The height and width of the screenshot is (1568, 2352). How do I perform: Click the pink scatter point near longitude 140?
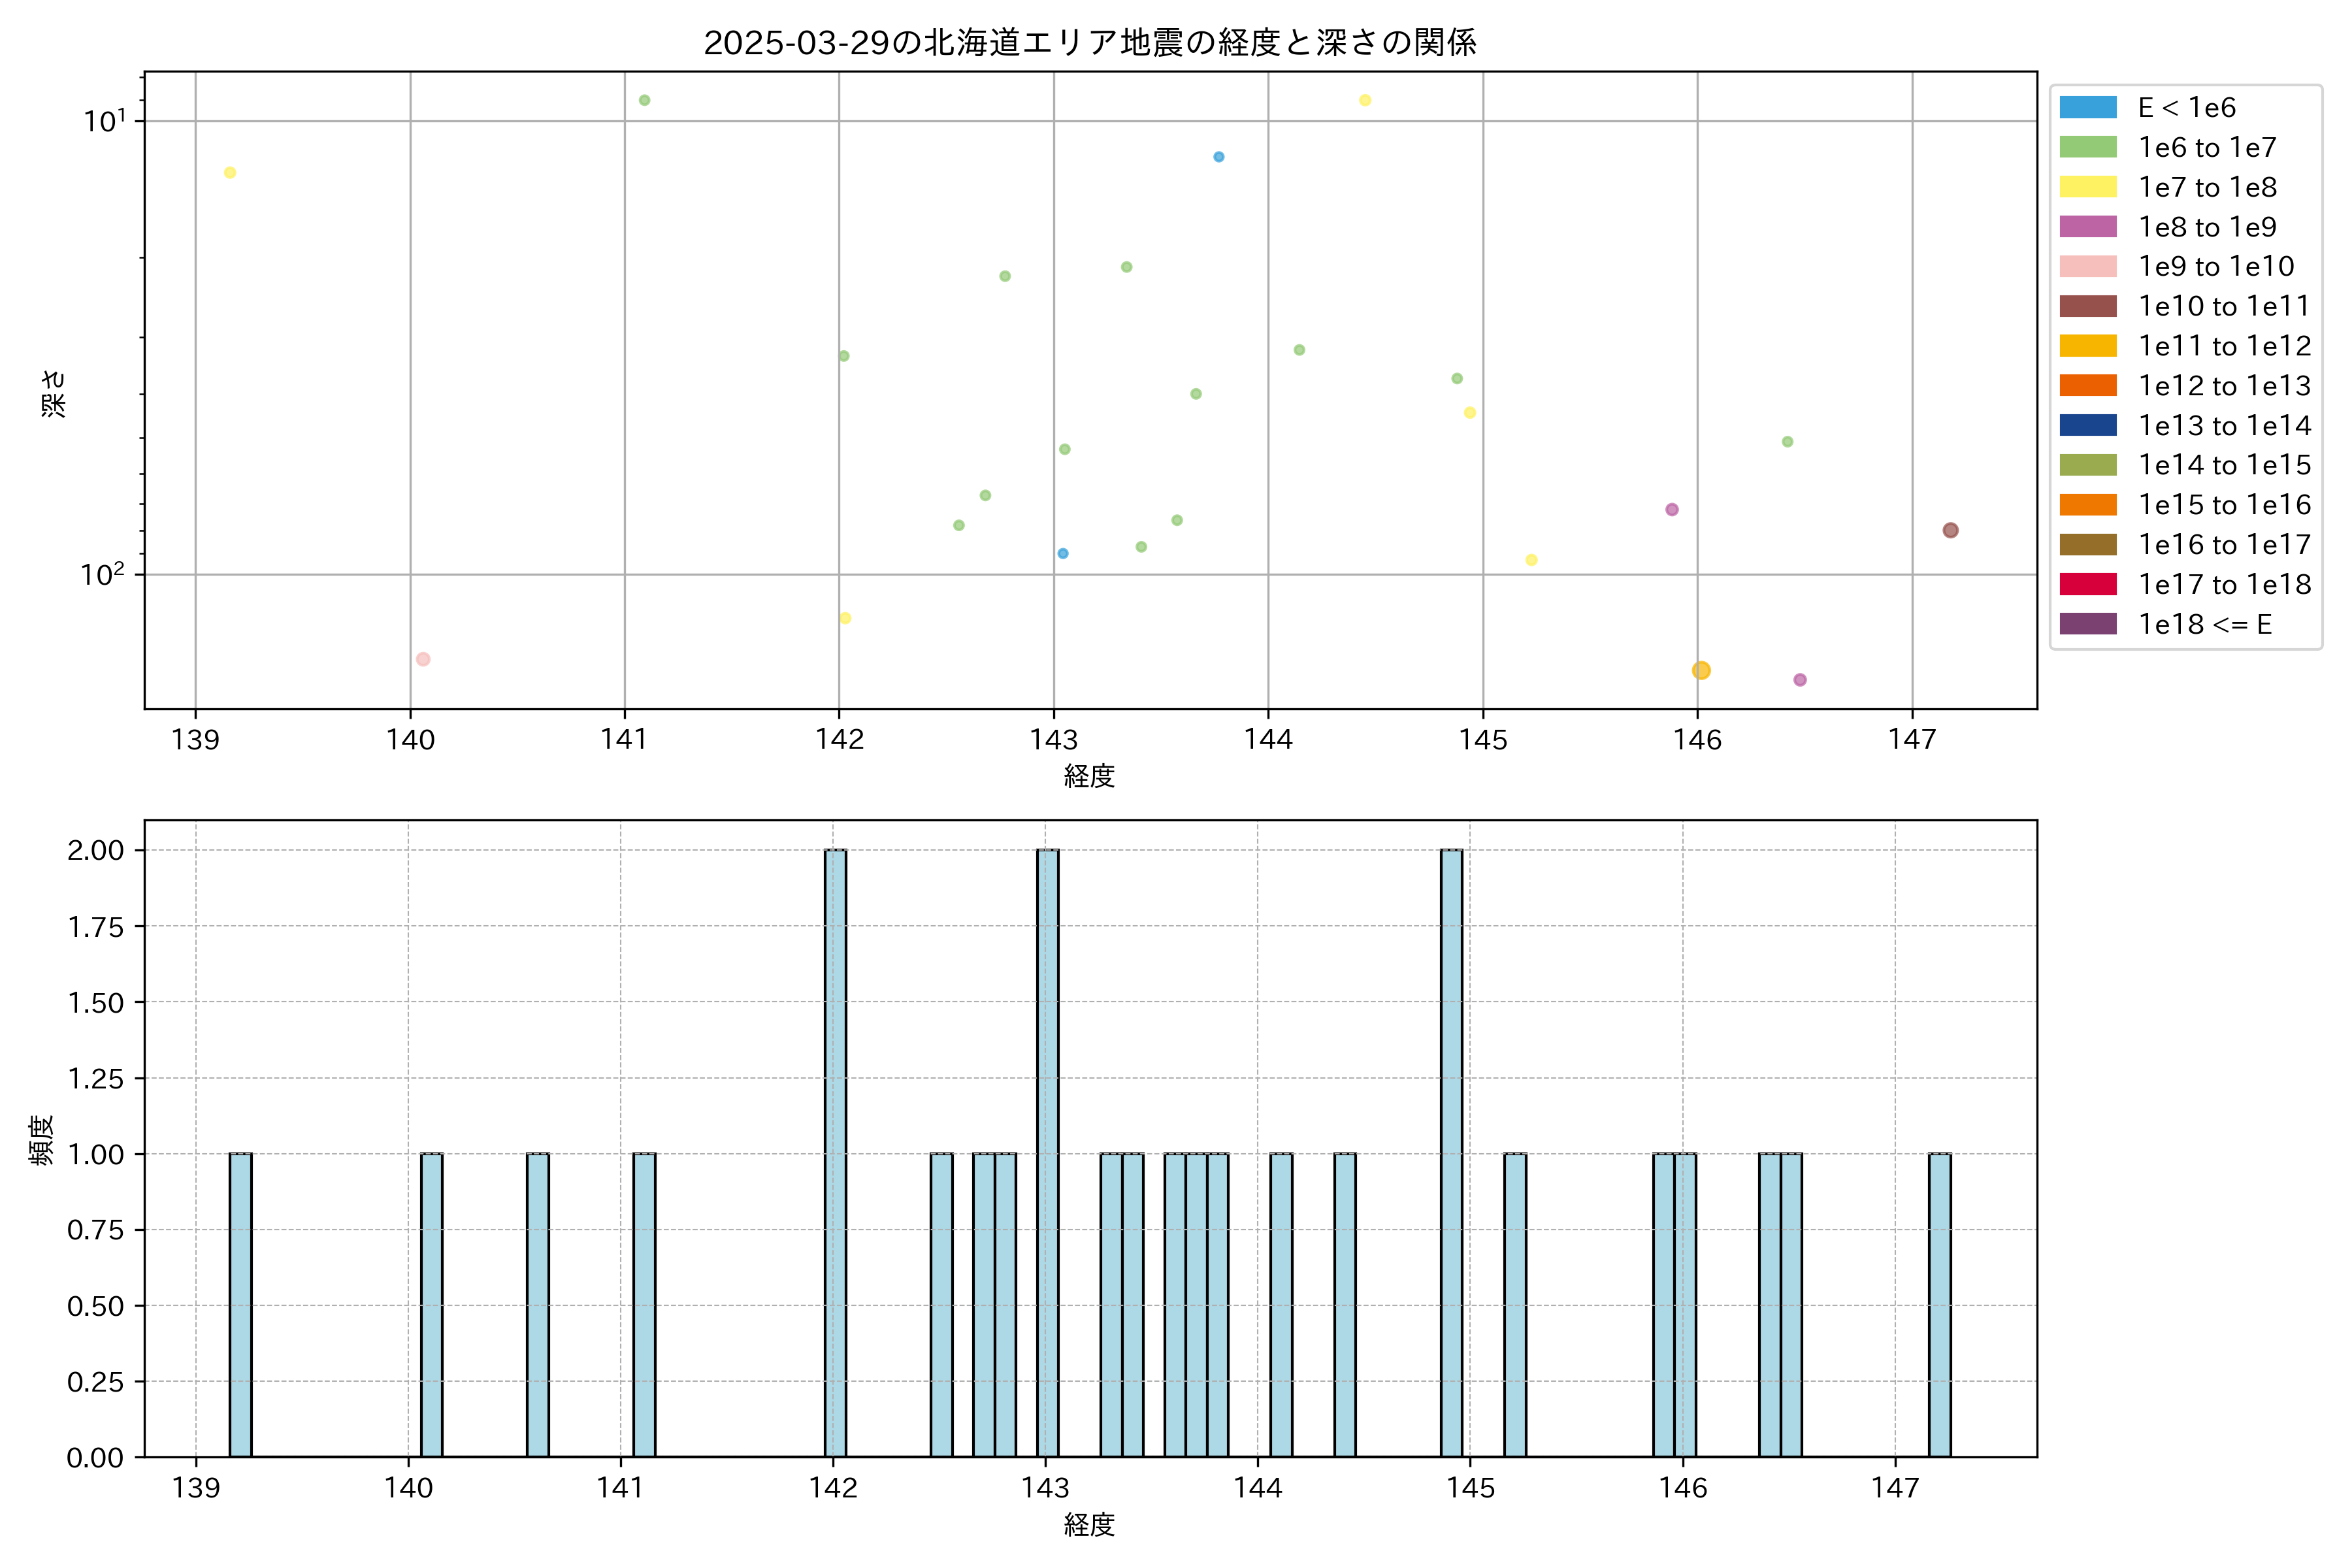423,659
